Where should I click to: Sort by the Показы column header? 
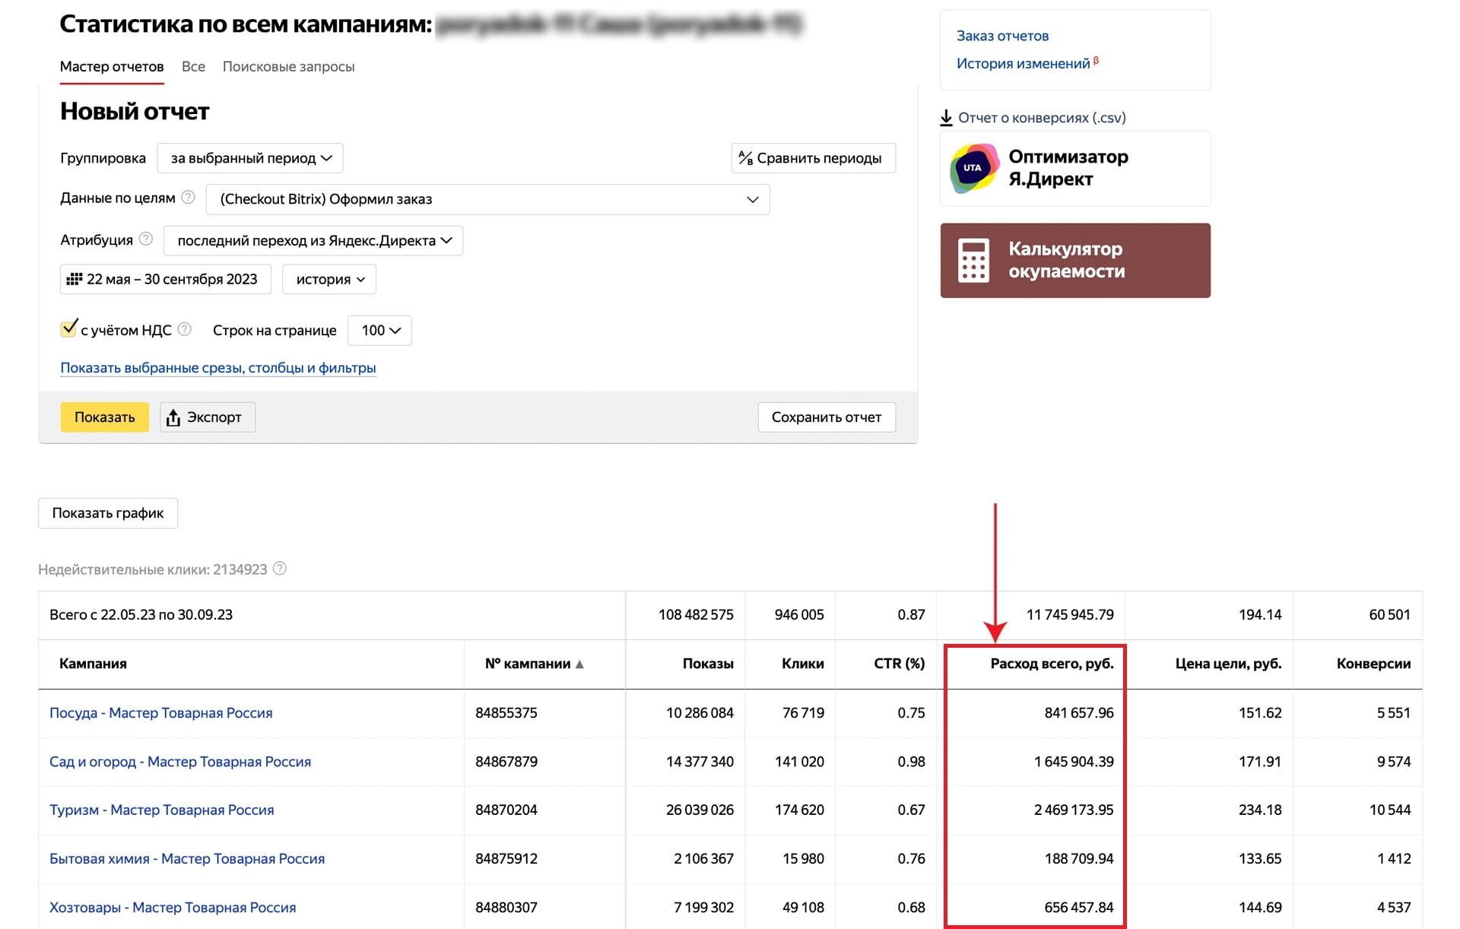(708, 664)
